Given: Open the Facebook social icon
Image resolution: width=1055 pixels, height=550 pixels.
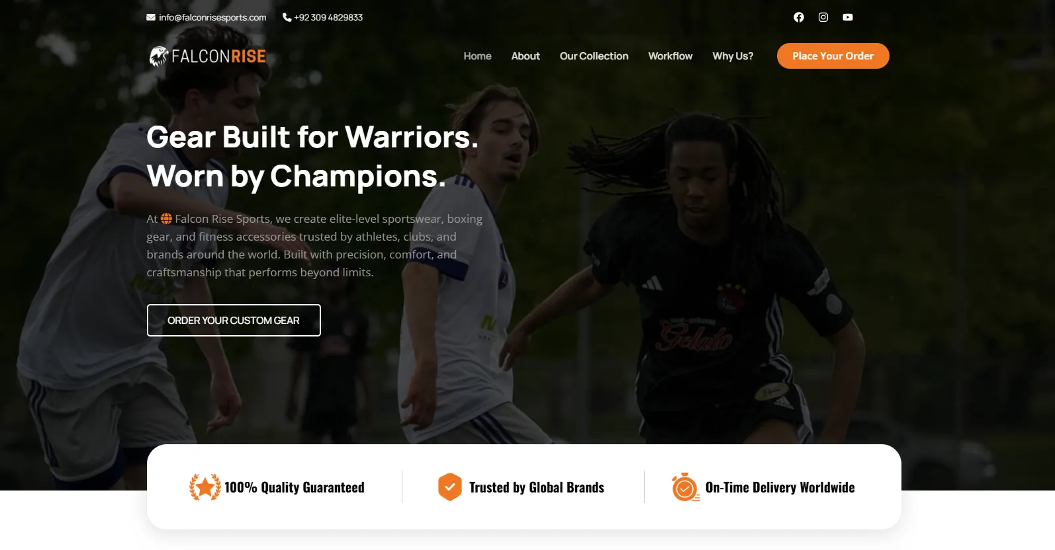Looking at the screenshot, I should [799, 17].
